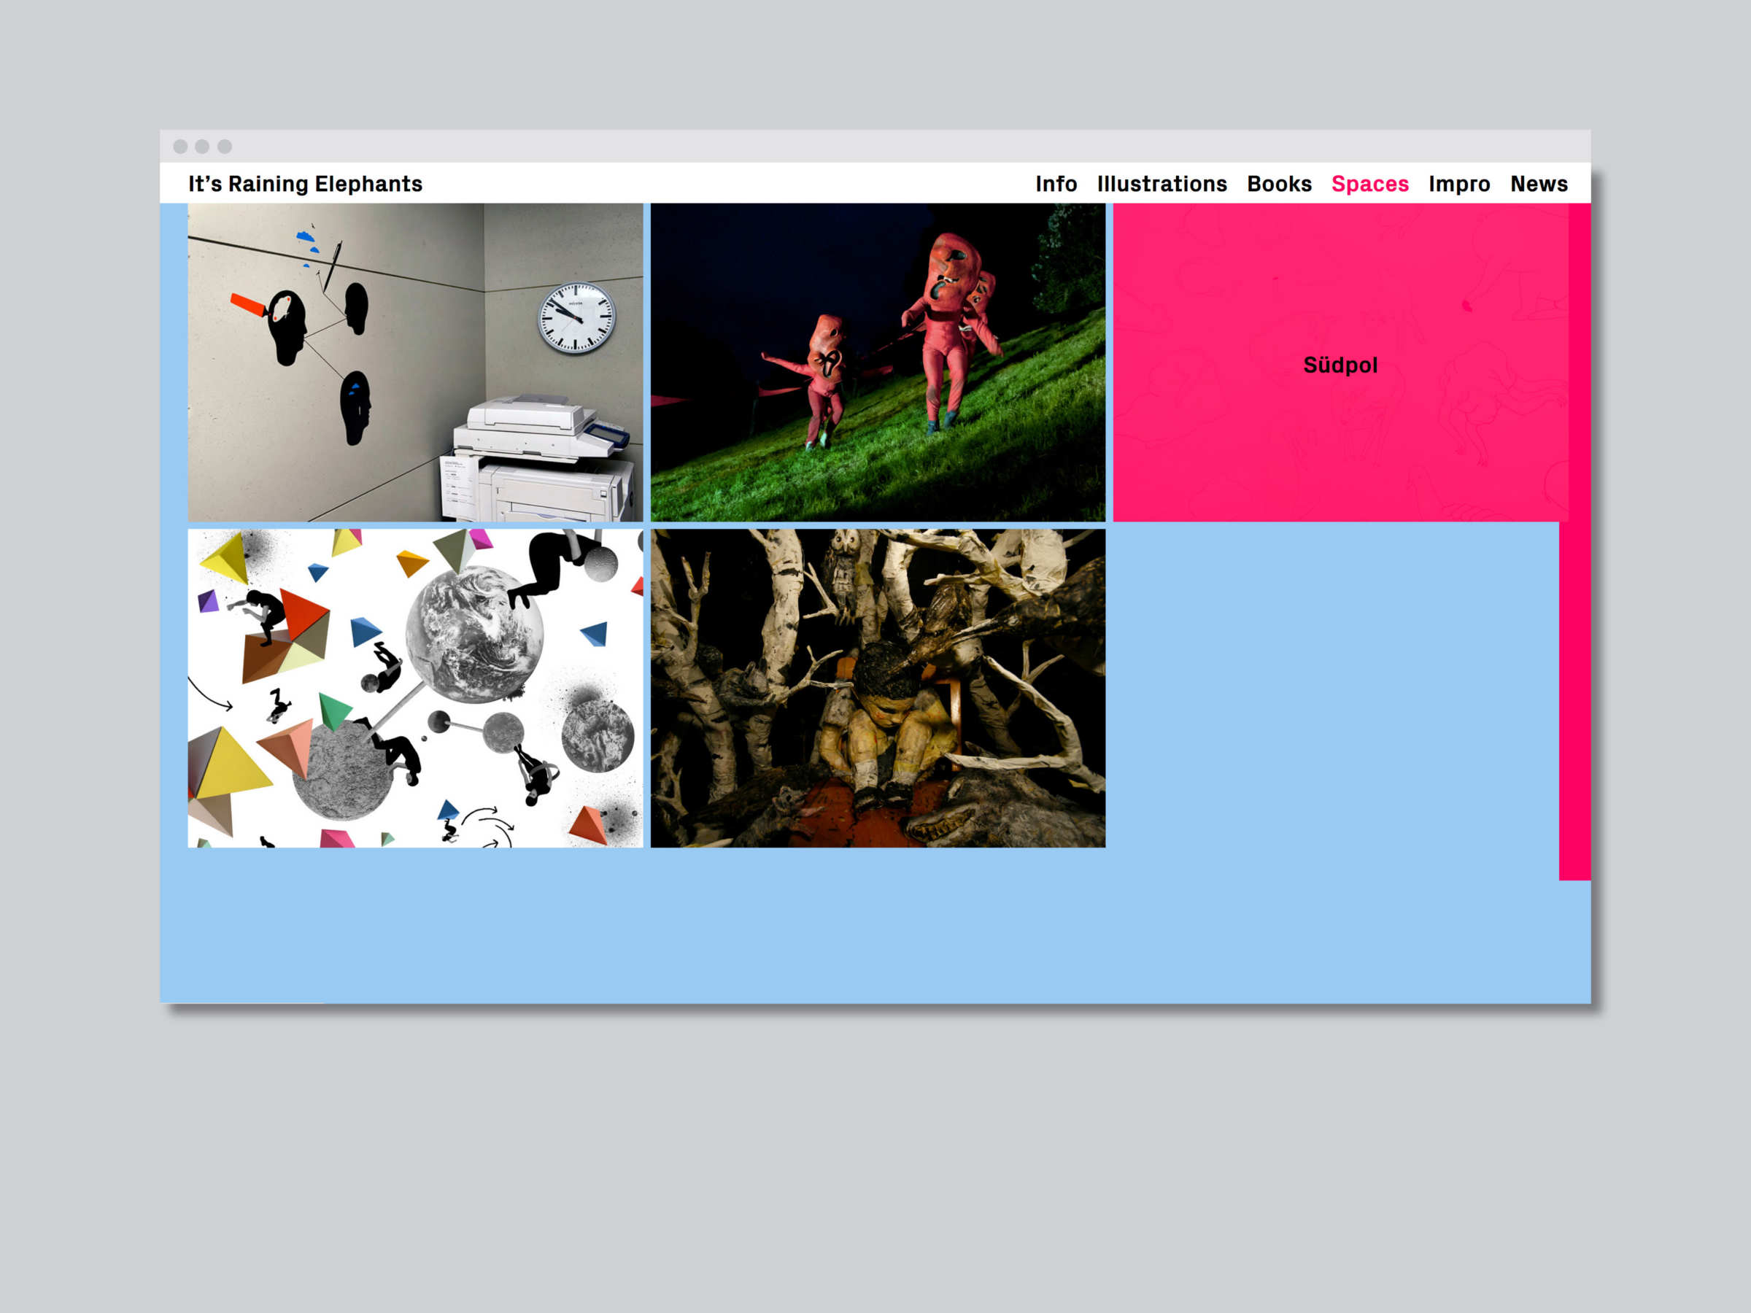
Task: Open the red costumed figures on grass photo
Action: 877,362
